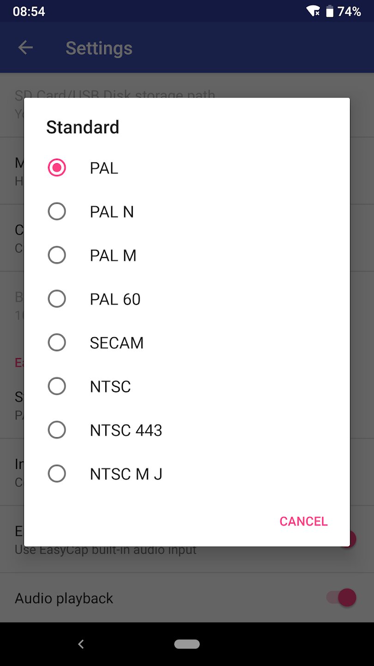374x666 pixels.
Task: Pick the NTSC 443 radio circle
Action: coord(57,430)
